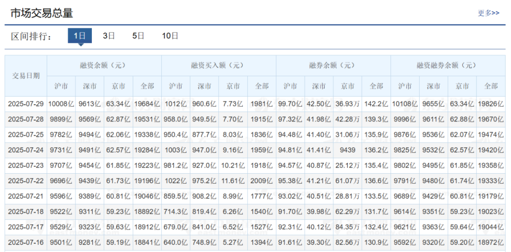Click the 融券余额（元） group header
Image resolution: width=511 pixels, height=252 pixels.
pyautogui.click(x=333, y=65)
